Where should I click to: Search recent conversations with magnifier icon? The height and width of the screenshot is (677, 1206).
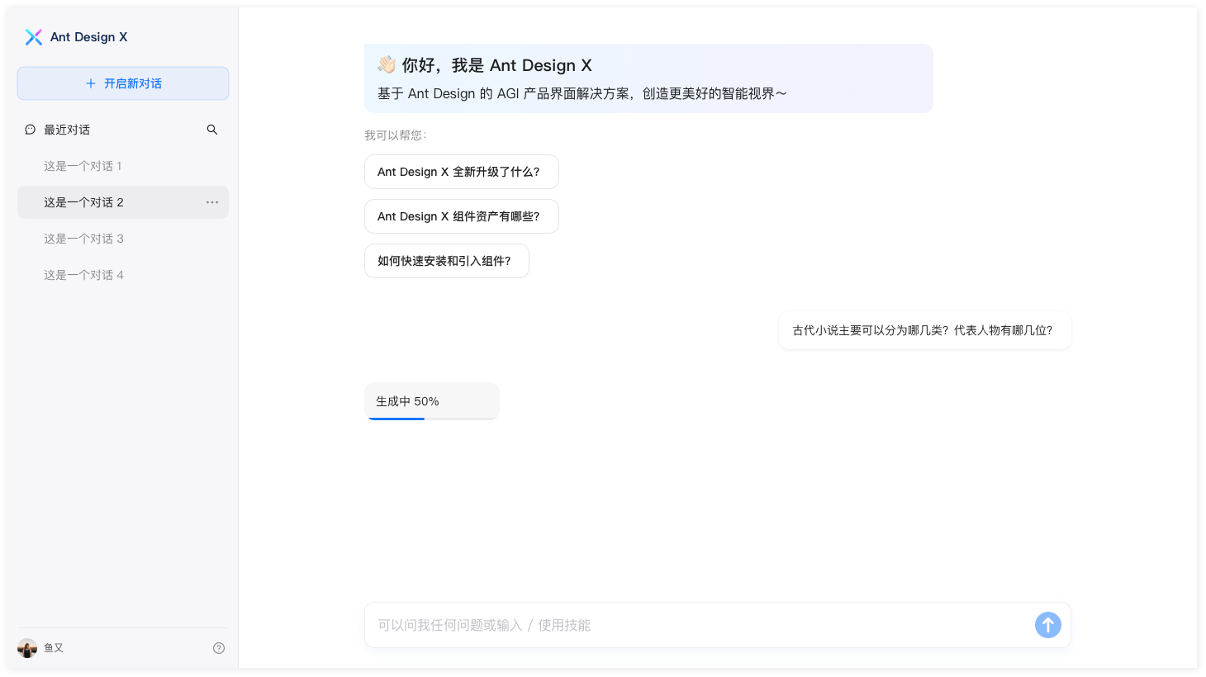click(212, 130)
